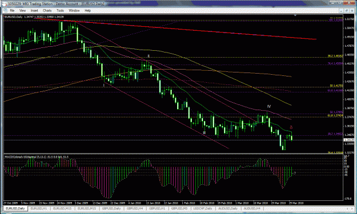Screen dimensions: 357x214
Task: Open the Tools menu
Action: coord(60,10)
